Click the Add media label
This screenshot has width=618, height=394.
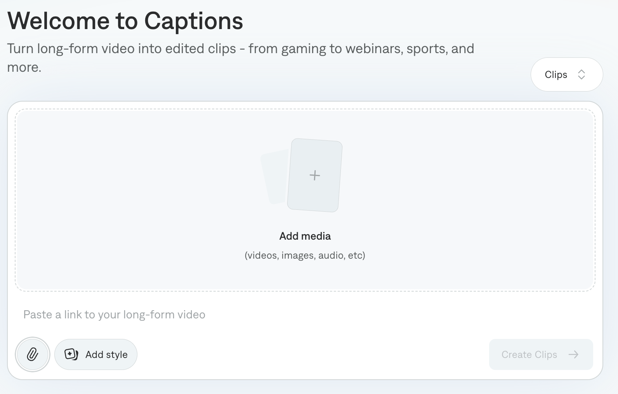pyautogui.click(x=305, y=236)
